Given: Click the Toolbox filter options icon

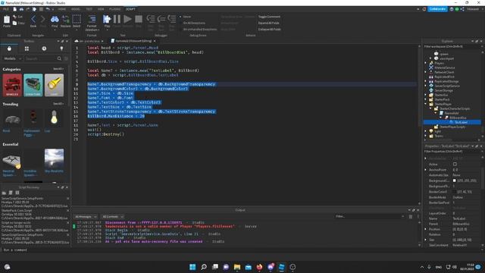Looking at the screenshot, I should coord(66,58).
